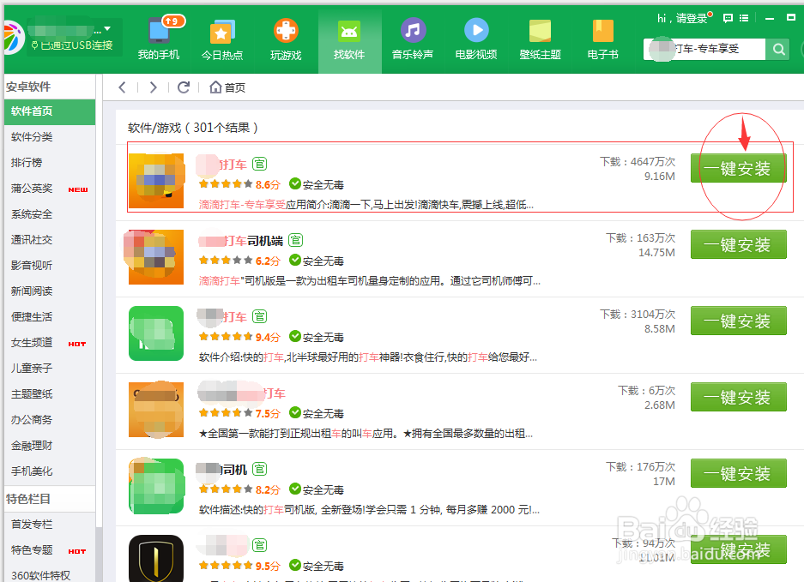Click the message icon near 请登录

[728, 18]
